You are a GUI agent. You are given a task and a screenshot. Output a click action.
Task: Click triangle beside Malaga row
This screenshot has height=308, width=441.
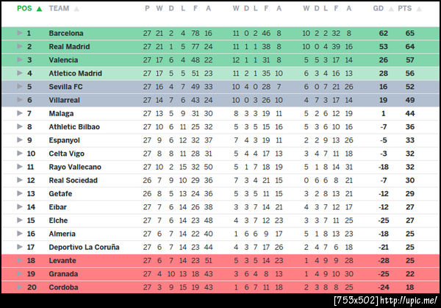click(x=20, y=113)
